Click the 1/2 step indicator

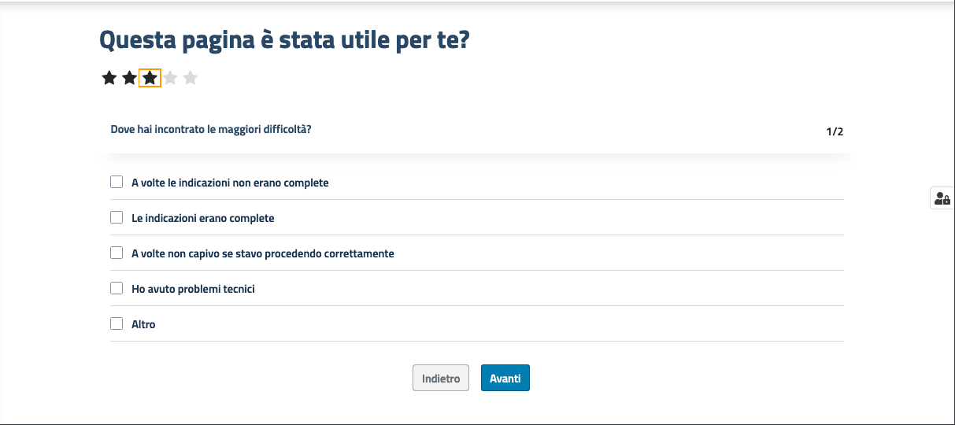click(835, 131)
